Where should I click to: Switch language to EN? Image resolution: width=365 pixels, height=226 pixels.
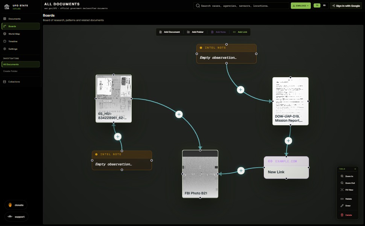pos(317,5)
